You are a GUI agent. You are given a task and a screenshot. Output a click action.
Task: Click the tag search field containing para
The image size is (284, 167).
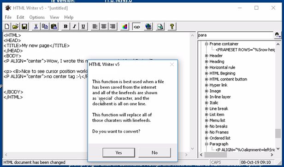[236, 35]
